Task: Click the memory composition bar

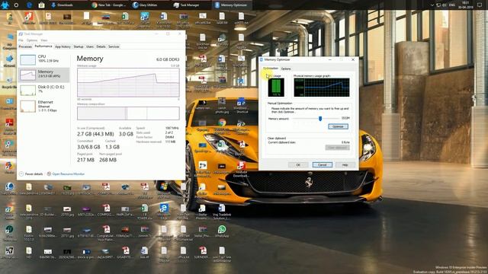Action: pos(128,113)
